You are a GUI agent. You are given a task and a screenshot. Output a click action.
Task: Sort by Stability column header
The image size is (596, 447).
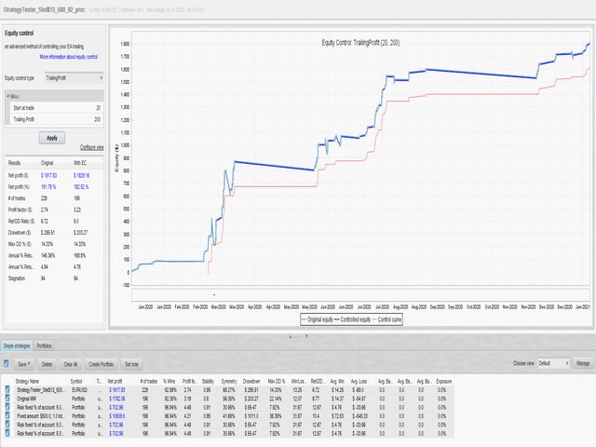click(208, 381)
